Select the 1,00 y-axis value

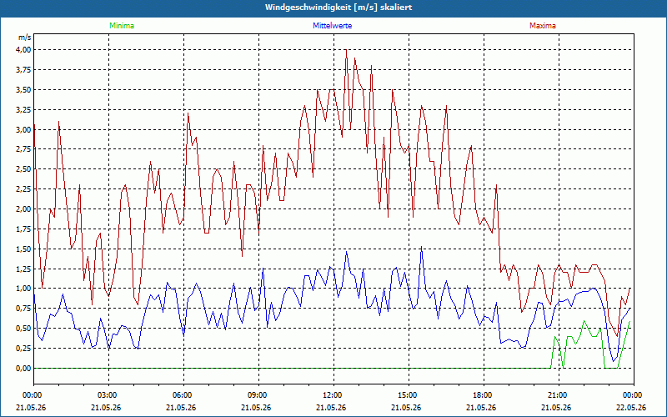23,289
